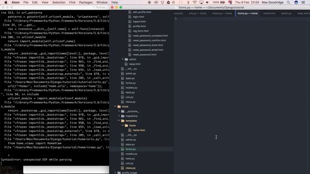Click the folder icon of the admin folder
The height and width of the screenshot is (174, 310).
126,59
